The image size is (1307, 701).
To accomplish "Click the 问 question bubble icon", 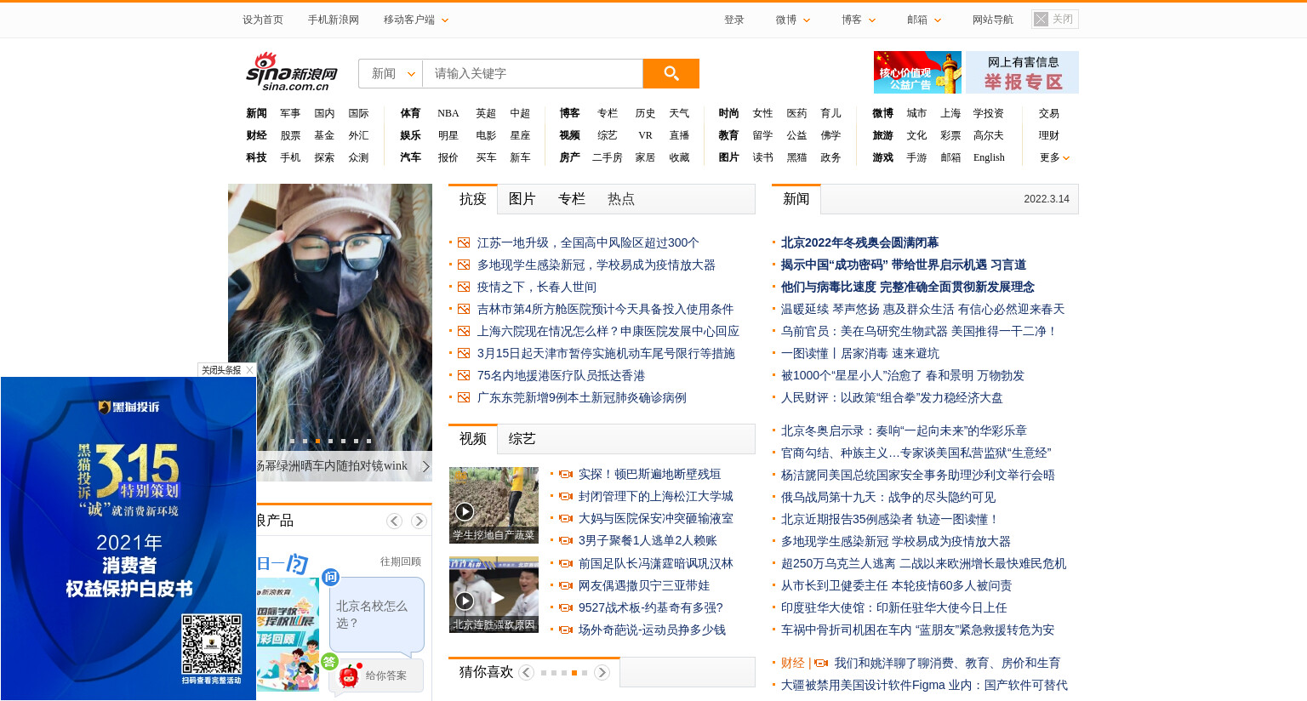I will (330, 578).
